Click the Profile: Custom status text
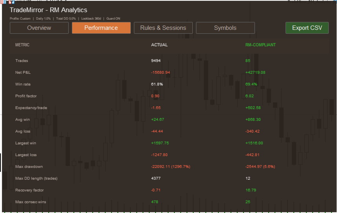Image resolution: width=337 pixels, height=213 pixels. pos(20,18)
